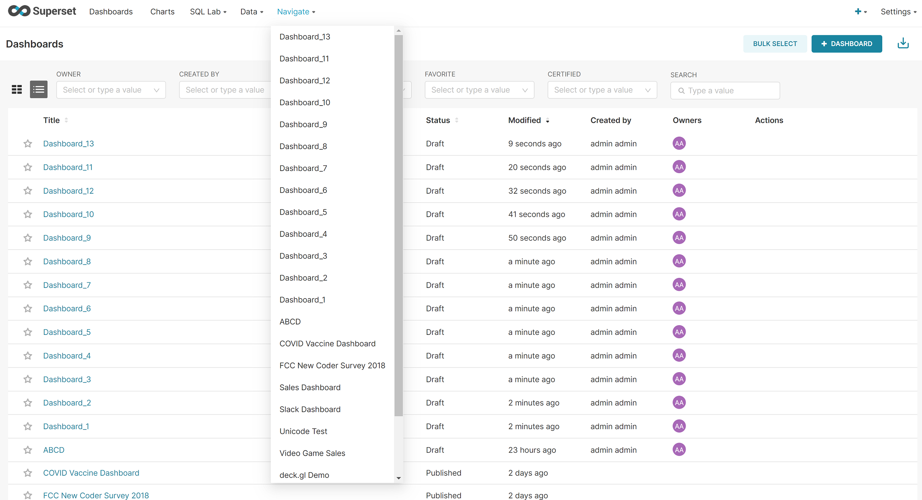Click the export download icon
922x500 pixels.
pyautogui.click(x=903, y=44)
